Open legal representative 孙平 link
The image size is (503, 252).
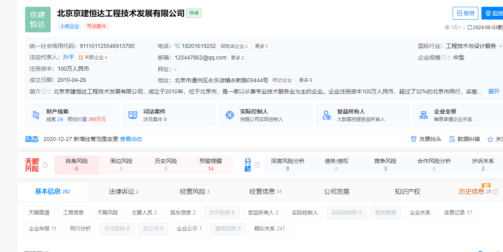click(x=69, y=57)
